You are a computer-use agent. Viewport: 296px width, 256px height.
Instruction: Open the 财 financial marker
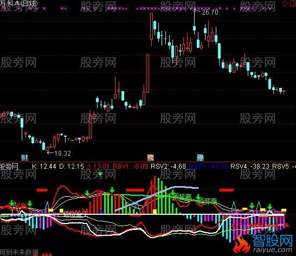click(x=24, y=157)
